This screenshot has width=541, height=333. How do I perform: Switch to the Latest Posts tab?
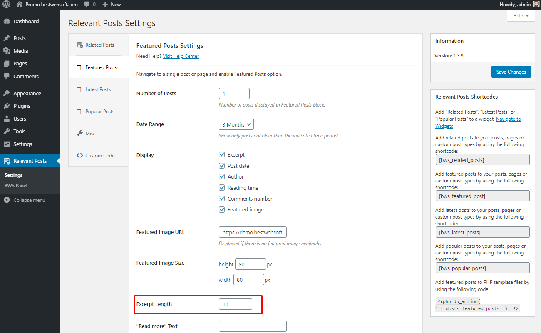(99, 89)
